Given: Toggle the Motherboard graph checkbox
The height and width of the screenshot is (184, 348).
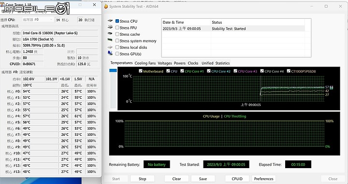Looking at the screenshot, I should [141, 71].
